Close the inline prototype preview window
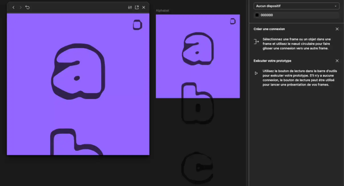The width and height of the screenshot is (344, 186). pyautogui.click(x=144, y=7)
